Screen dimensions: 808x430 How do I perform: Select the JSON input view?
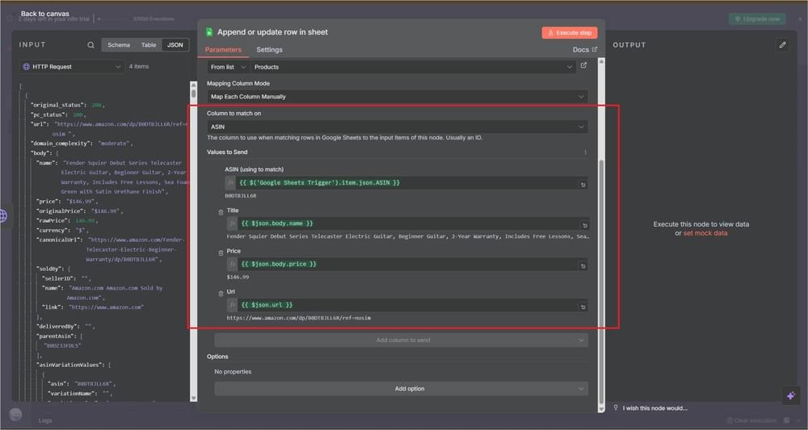(x=175, y=45)
